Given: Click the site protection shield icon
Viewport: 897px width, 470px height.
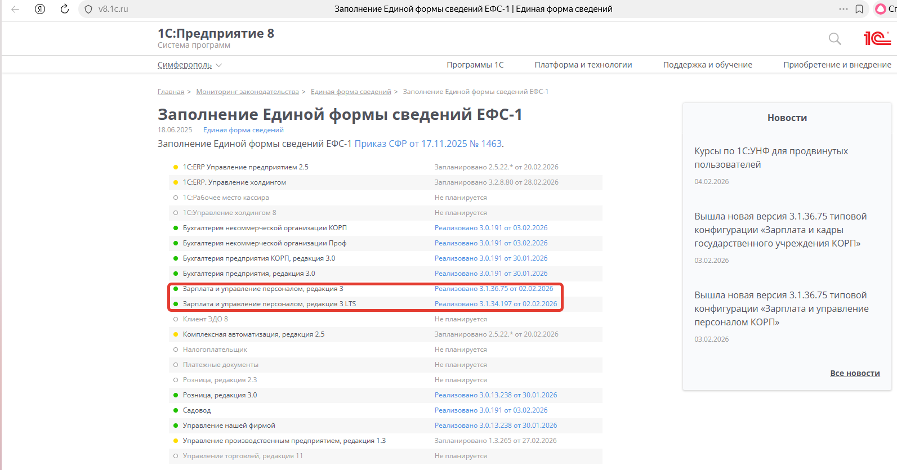Looking at the screenshot, I should pos(88,9).
